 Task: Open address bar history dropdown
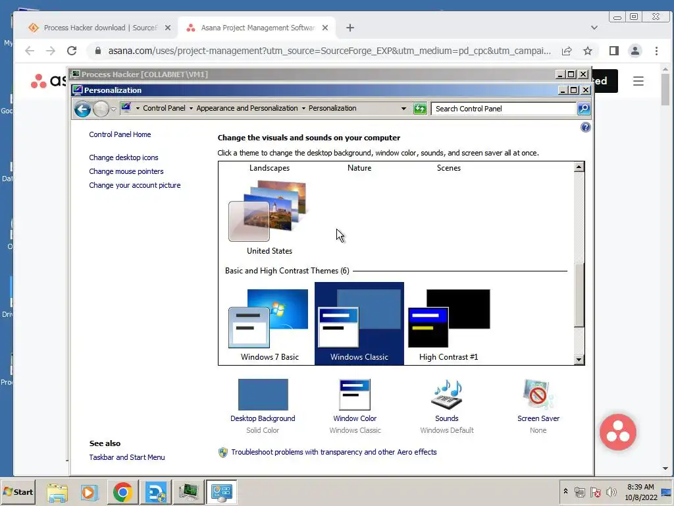tap(403, 109)
